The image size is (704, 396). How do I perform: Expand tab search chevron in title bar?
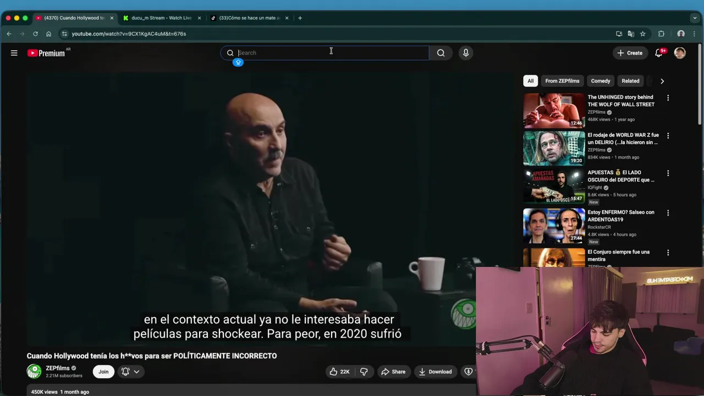click(x=695, y=18)
